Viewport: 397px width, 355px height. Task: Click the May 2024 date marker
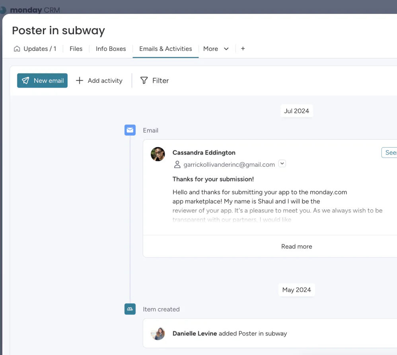(296, 290)
